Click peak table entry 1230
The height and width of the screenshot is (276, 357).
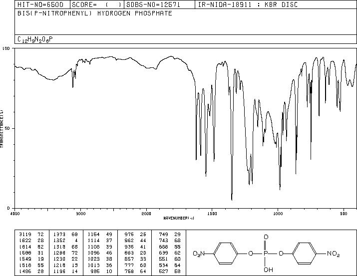click(x=59, y=259)
